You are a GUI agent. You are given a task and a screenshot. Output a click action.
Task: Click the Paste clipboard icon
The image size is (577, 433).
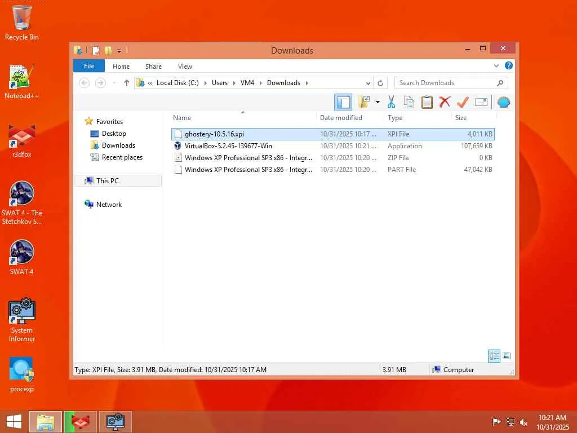pos(427,102)
